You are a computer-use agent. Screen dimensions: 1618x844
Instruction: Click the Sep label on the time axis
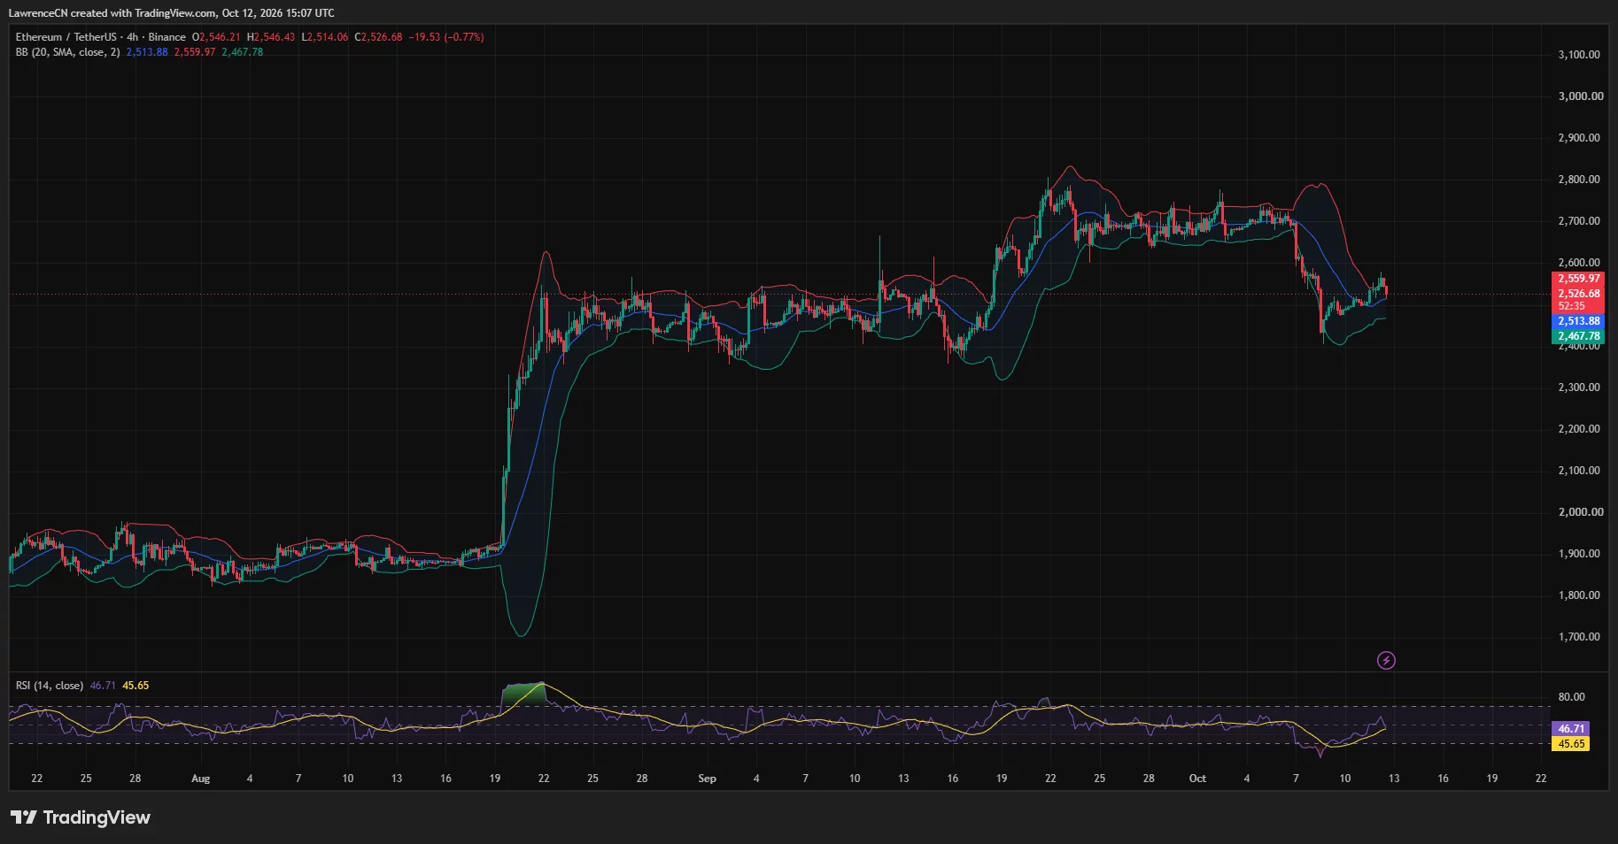[x=707, y=779]
